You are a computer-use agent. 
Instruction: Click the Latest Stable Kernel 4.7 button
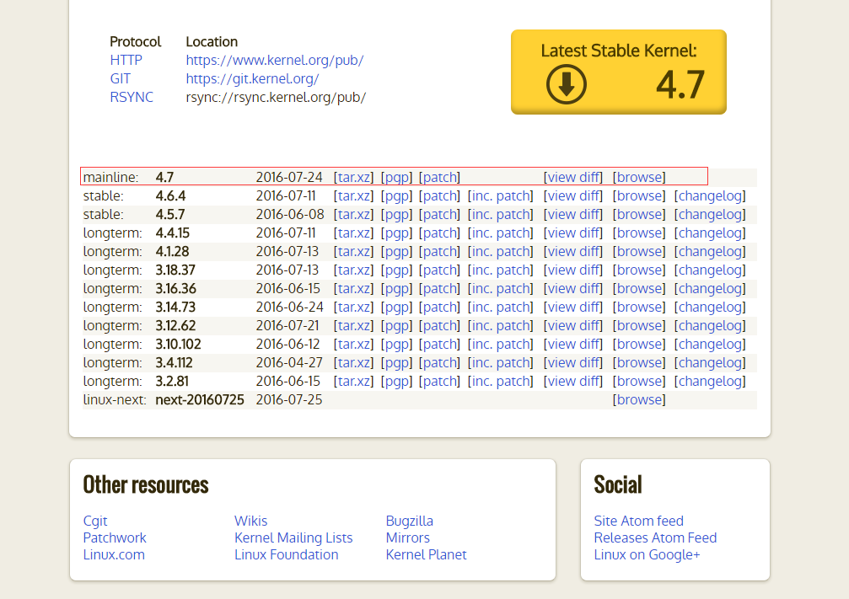(619, 72)
